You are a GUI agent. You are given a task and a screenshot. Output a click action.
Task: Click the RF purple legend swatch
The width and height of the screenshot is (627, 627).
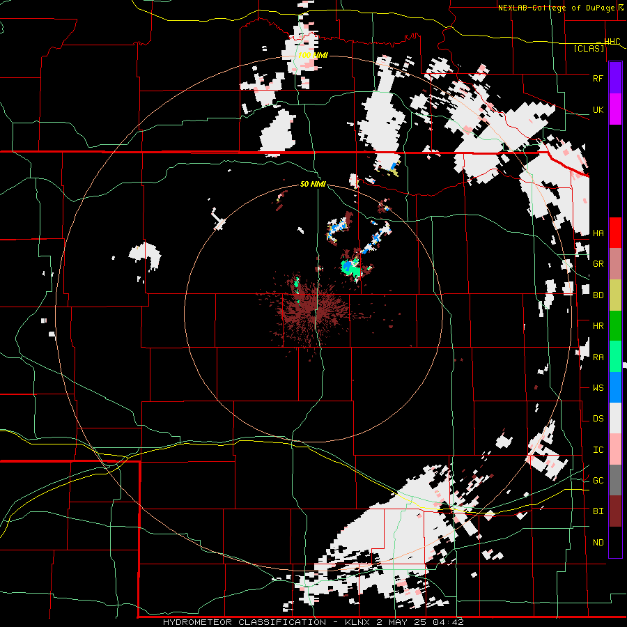(615, 78)
